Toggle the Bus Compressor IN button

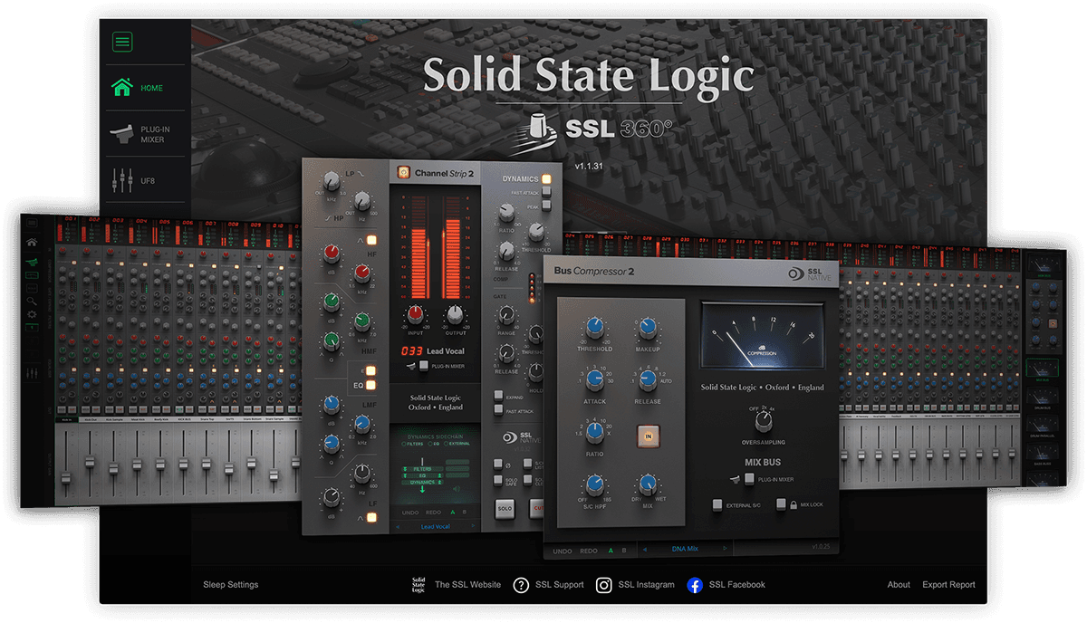(648, 436)
